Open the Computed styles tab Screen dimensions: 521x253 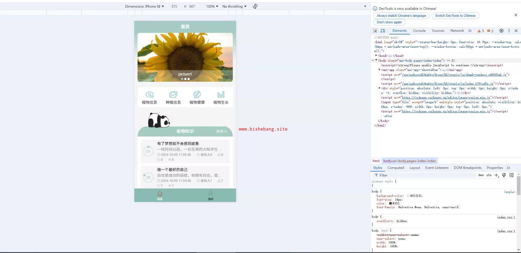396,168
